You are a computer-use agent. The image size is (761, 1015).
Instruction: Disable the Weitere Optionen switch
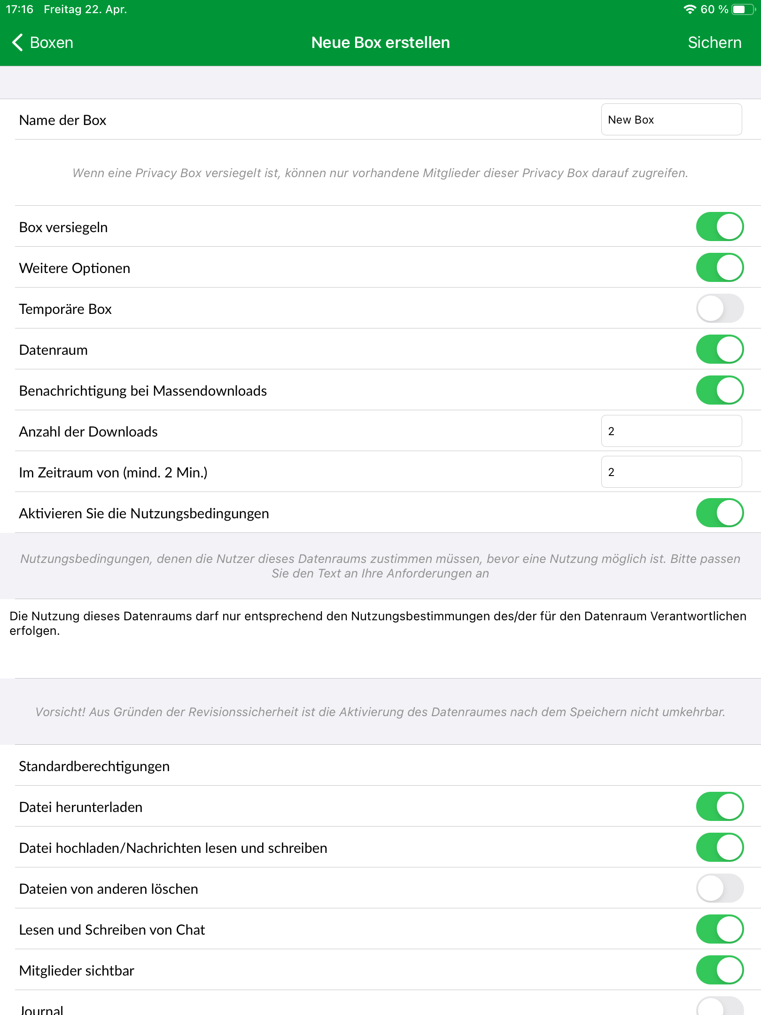[x=720, y=267]
